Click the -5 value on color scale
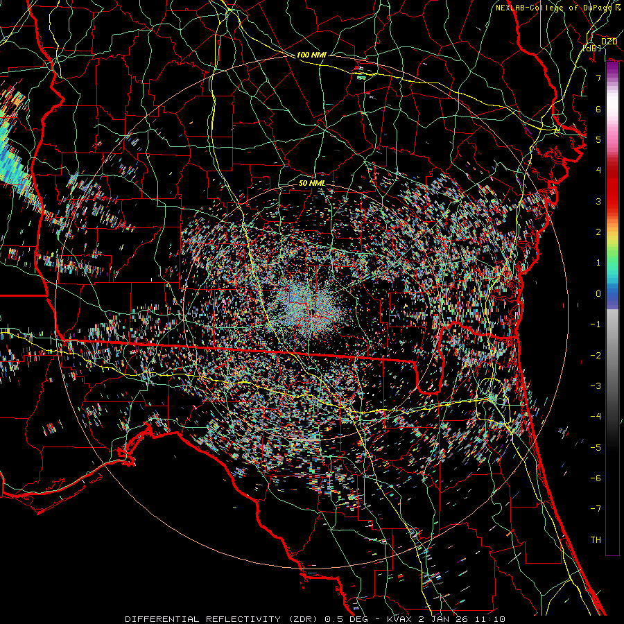624x624 pixels. point(596,448)
